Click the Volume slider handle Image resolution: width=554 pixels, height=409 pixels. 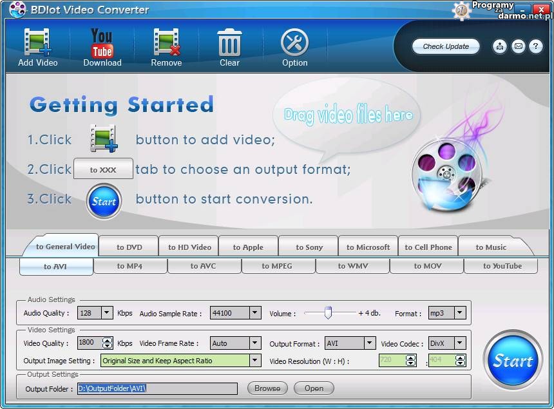coord(328,313)
